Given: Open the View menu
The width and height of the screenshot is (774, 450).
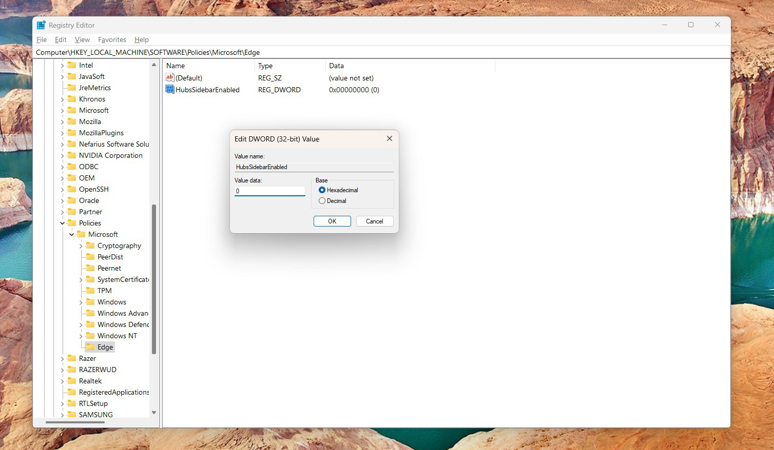Looking at the screenshot, I should click(82, 39).
